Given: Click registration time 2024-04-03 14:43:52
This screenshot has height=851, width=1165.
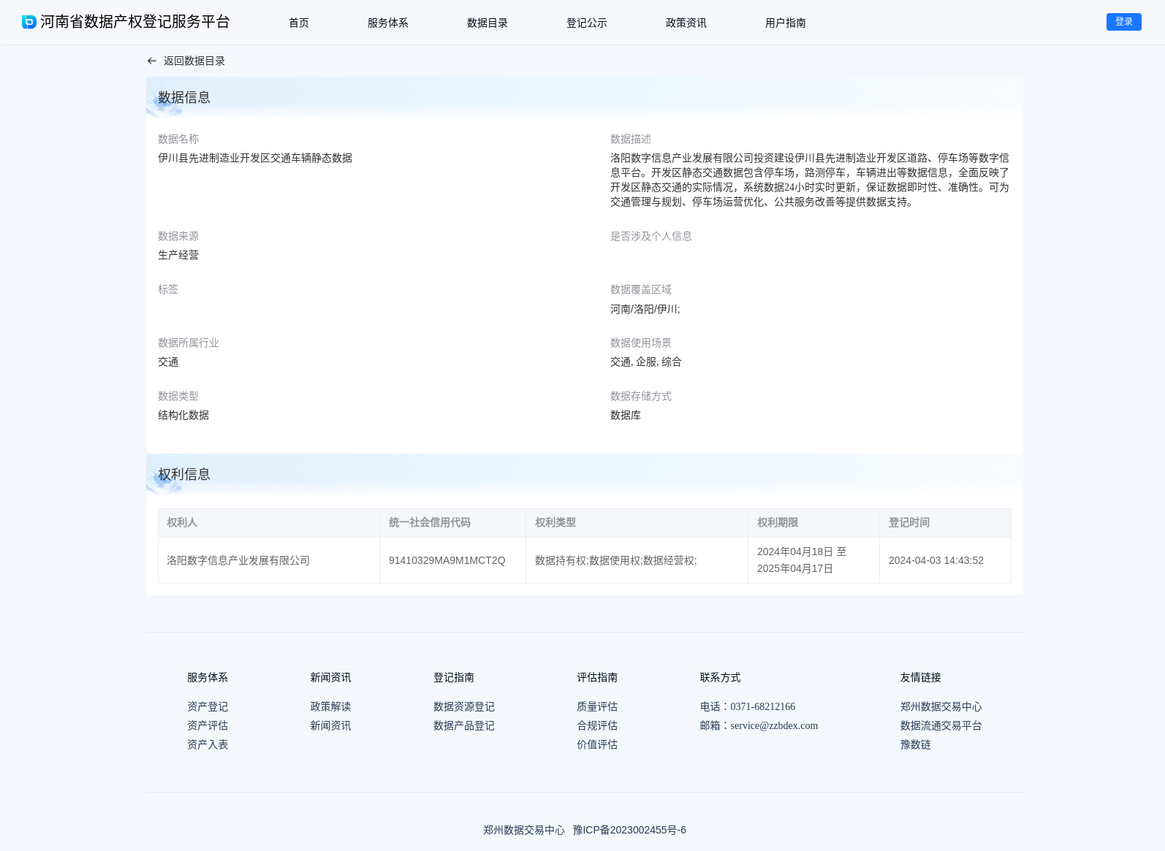Looking at the screenshot, I should [x=936, y=560].
